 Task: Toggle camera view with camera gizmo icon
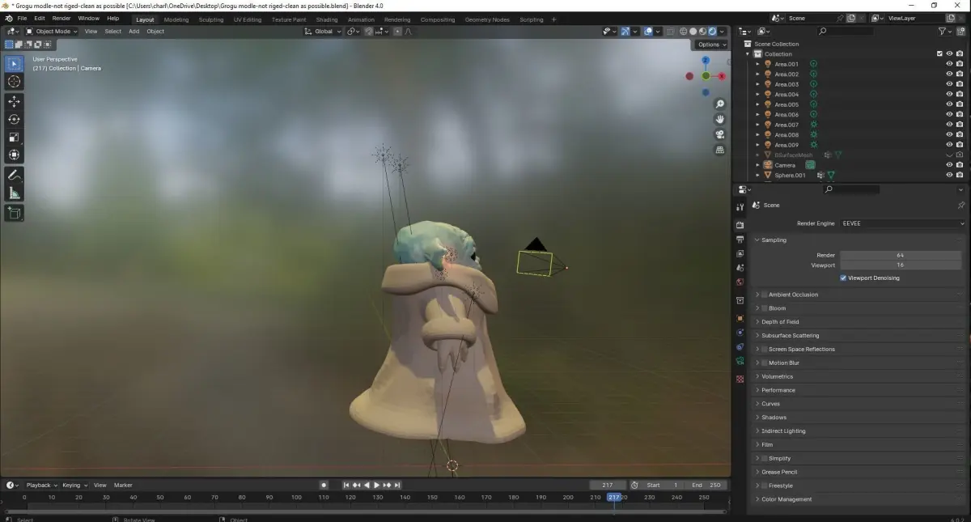click(x=719, y=134)
